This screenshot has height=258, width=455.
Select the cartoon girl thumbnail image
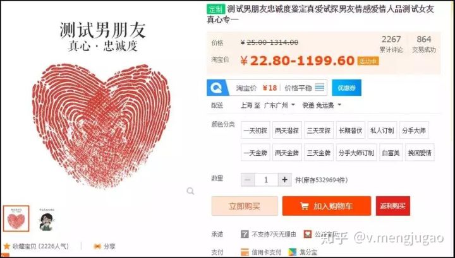pos(47,220)
